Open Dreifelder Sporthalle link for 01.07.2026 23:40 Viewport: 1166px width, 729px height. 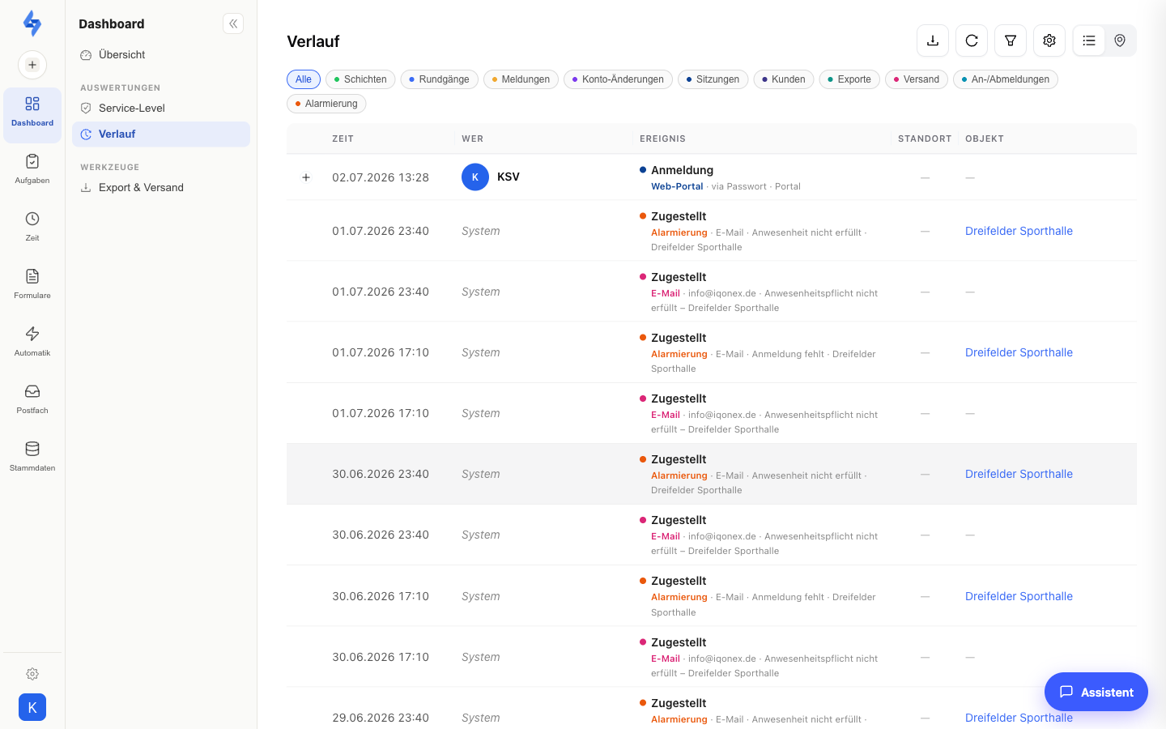(x=1019, y=231)
